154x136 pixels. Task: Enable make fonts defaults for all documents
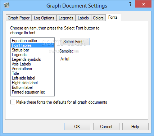coord(13,102)
